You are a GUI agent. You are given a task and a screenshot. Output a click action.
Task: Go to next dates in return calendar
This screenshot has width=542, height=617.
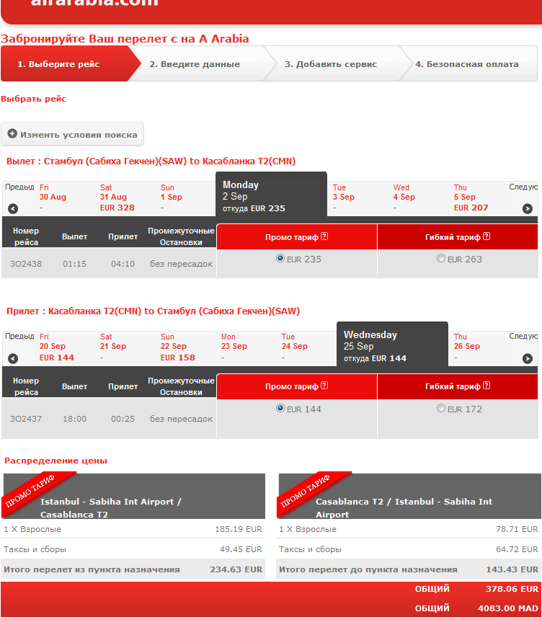click(528, 358)
